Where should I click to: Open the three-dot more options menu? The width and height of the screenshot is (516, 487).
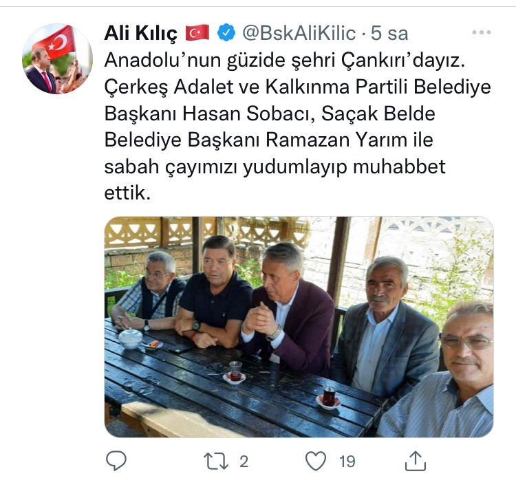pyautogui.click(x=482, y=32)
